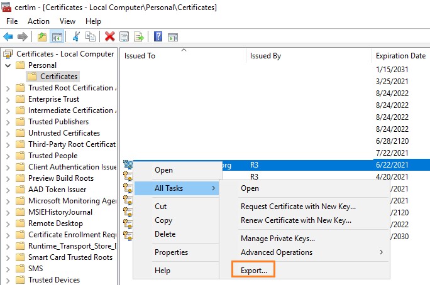Expand the Trusted People node

(8, 156)
